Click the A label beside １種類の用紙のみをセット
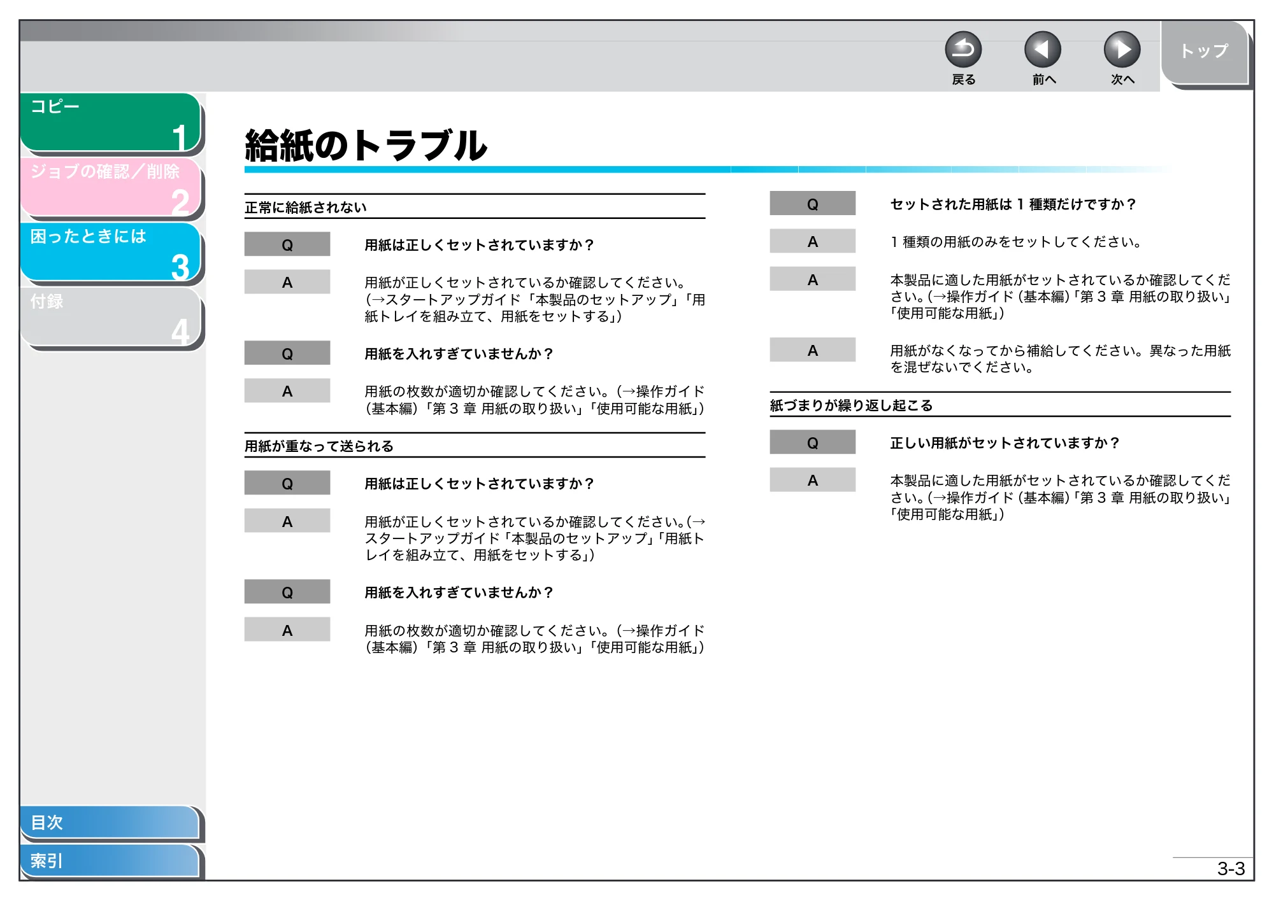 click(x=812, y=241)
